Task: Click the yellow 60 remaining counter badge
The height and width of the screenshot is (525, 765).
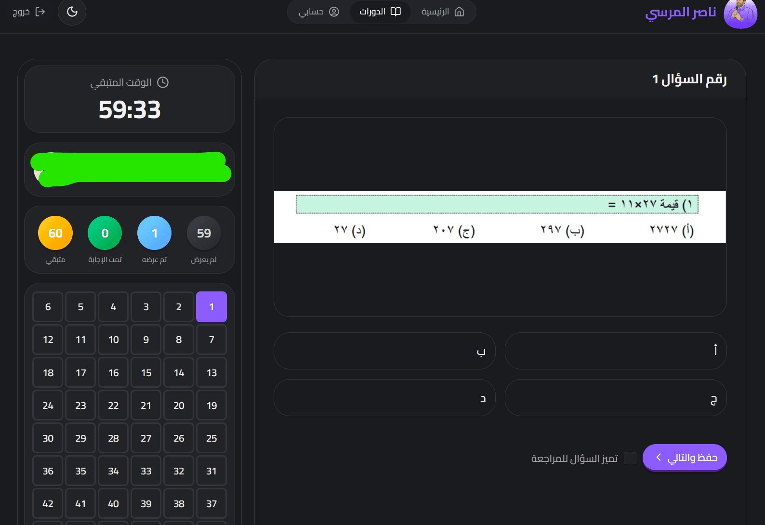Action: coord(55,233)
